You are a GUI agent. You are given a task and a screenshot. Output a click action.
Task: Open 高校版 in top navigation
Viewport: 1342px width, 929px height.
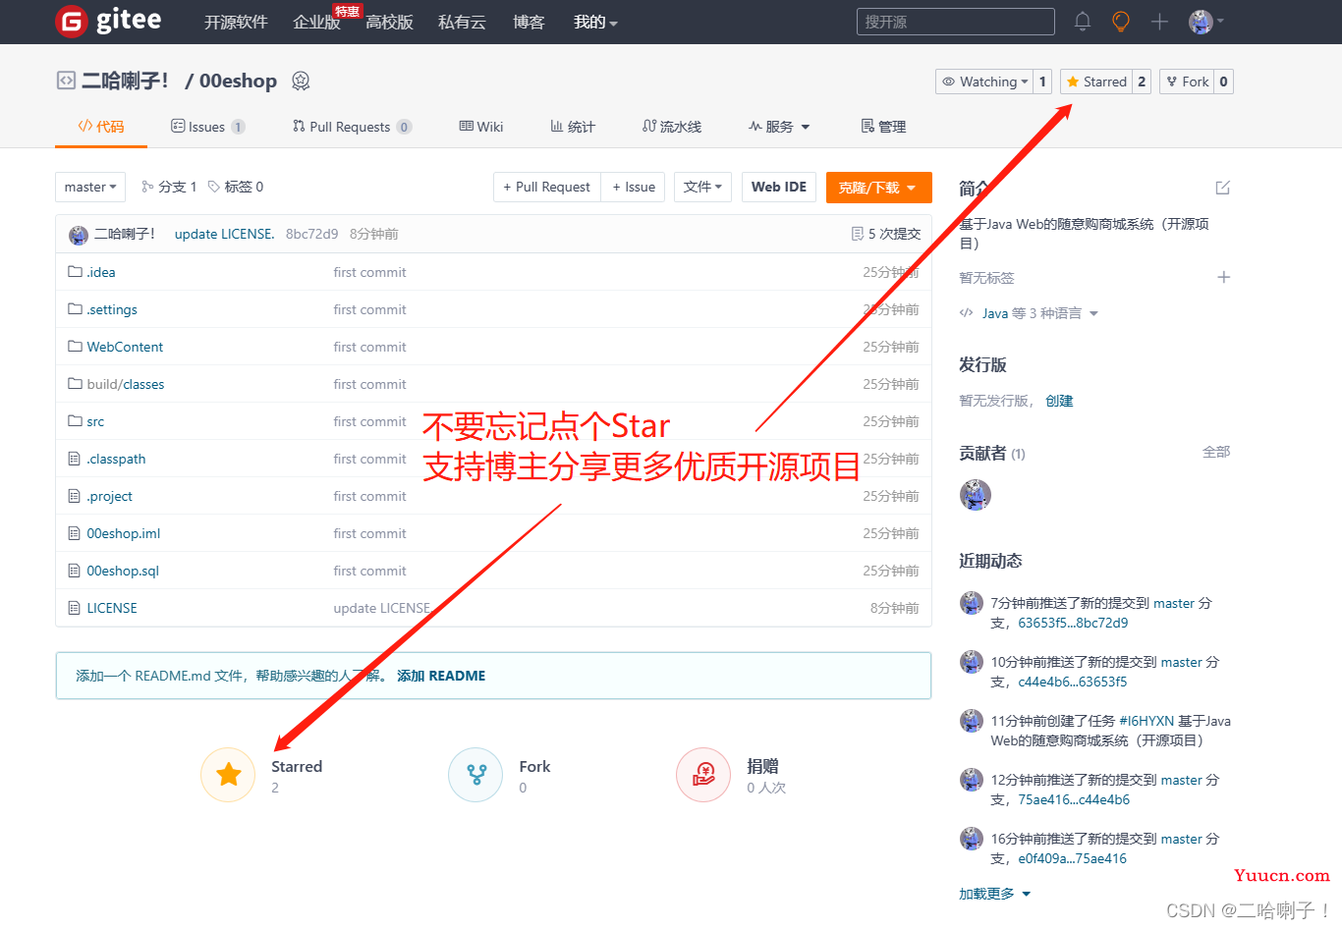(389, 22)
